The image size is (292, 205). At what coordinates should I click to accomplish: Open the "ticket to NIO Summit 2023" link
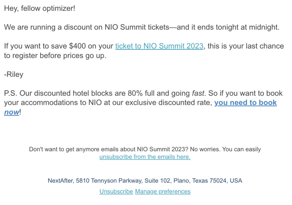[159, 46]
